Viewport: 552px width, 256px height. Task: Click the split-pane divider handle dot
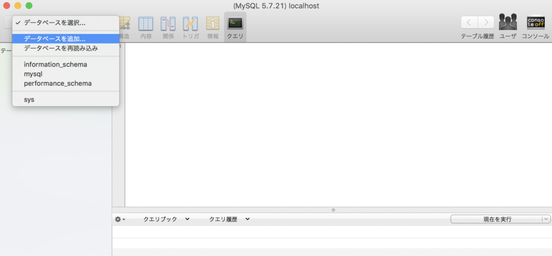pyautogui.click(x=333, y=210)
